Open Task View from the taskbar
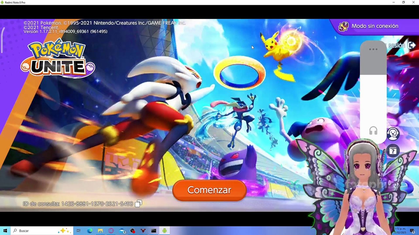 79,231
